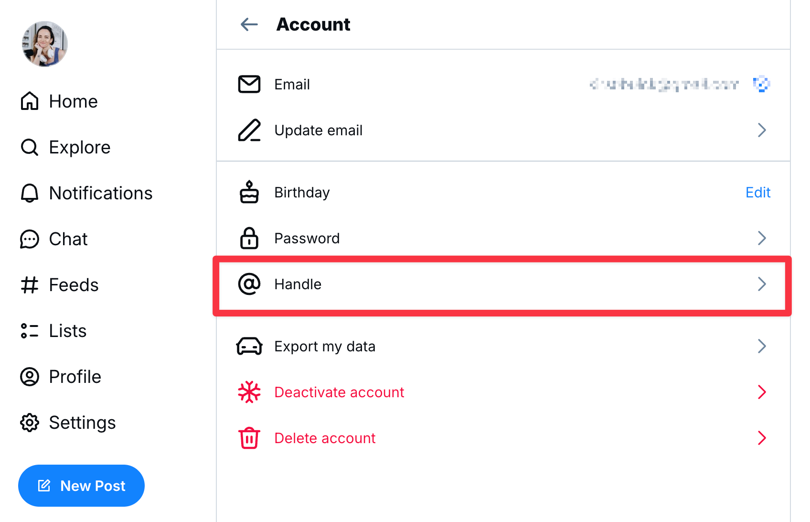Click the envelope Email icon

249,84
